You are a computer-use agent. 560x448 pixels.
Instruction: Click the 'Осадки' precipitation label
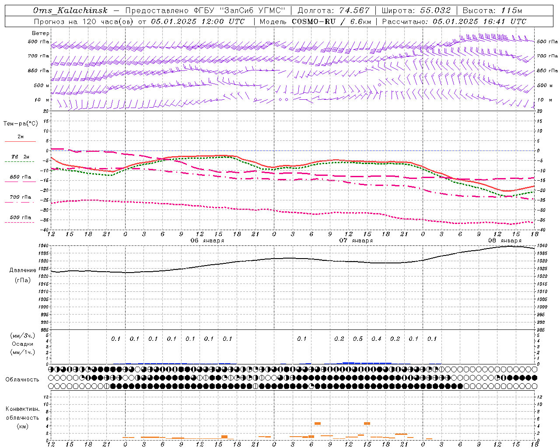[23, 344]
